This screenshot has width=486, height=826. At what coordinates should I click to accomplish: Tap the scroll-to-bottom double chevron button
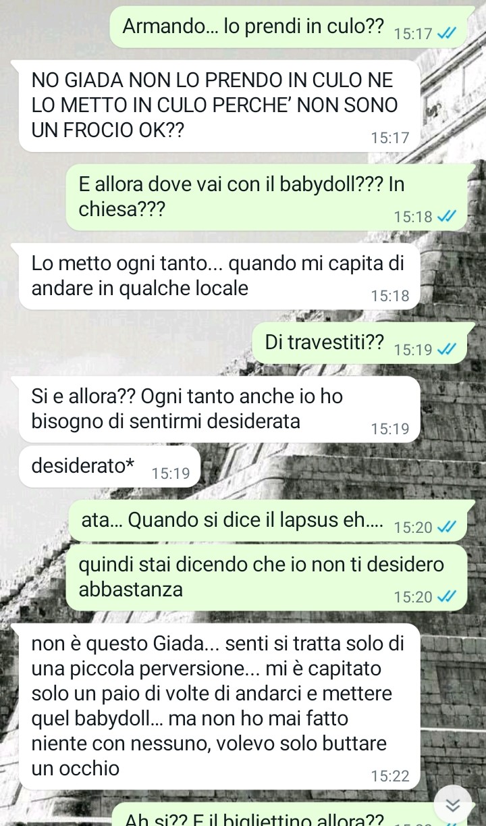453,804
